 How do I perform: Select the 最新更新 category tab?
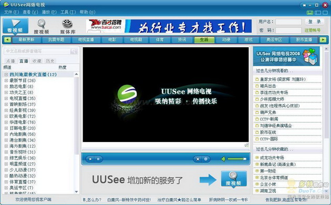click(26, 40)
